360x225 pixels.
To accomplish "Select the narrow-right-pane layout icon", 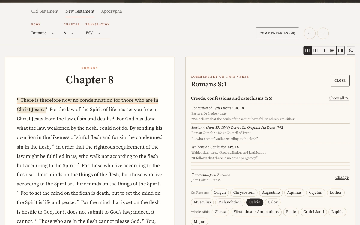I will (324, 50).
